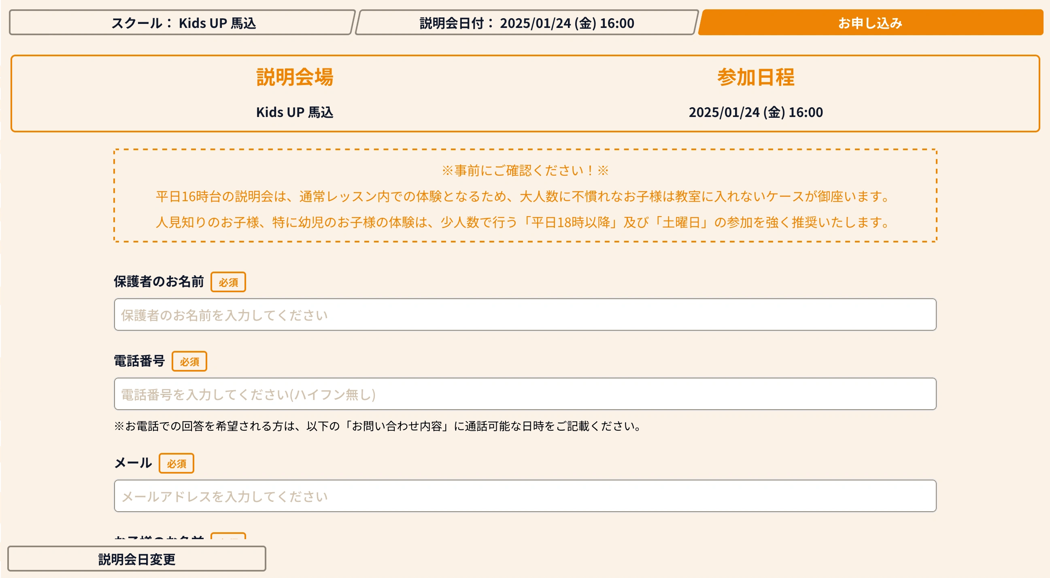Click the date text under 参加日程

755,112
